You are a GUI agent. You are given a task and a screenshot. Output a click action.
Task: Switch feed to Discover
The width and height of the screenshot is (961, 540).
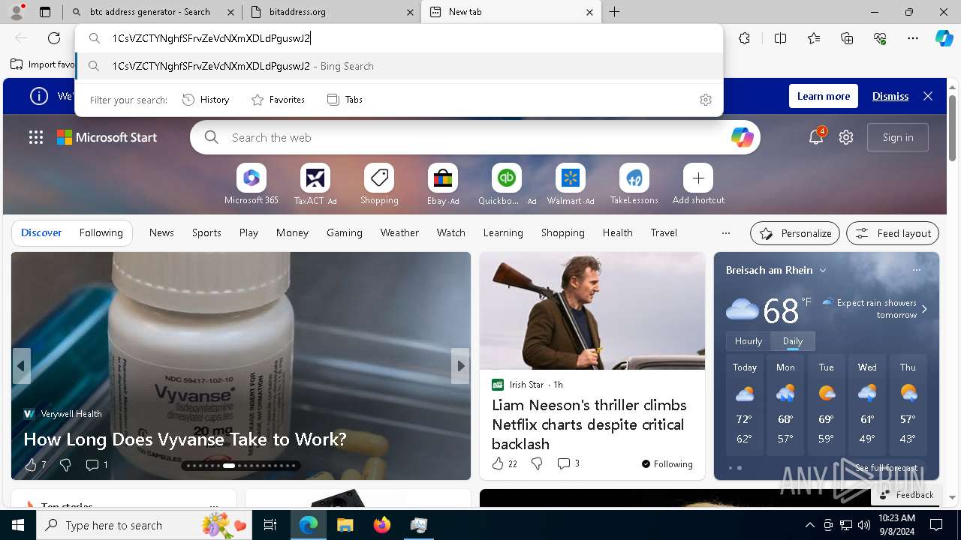coord(41,232)
